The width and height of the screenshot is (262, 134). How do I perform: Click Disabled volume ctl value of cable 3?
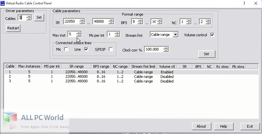(167, 81)
